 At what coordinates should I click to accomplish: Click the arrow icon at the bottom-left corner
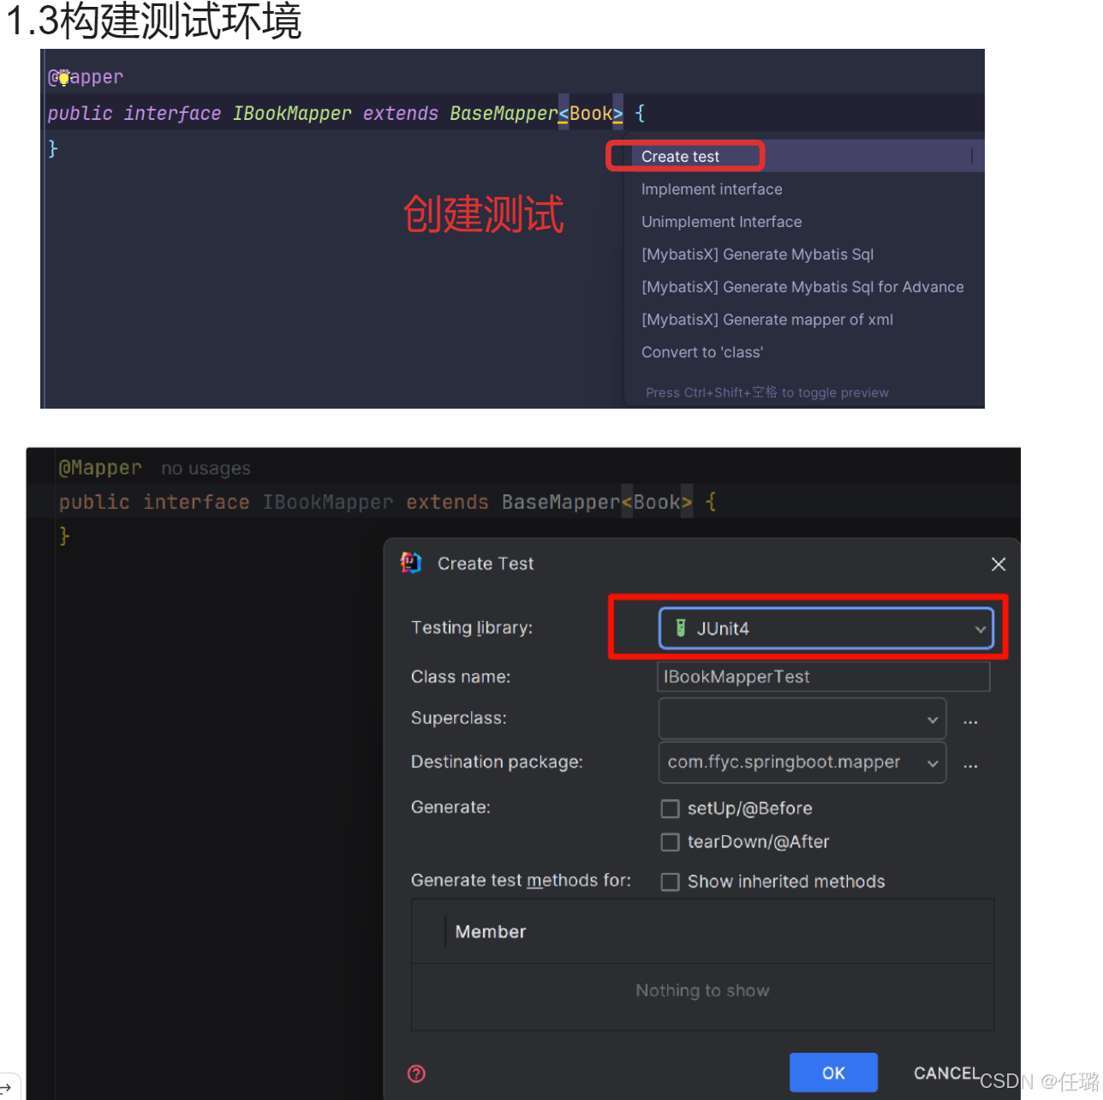point(5,1087)
